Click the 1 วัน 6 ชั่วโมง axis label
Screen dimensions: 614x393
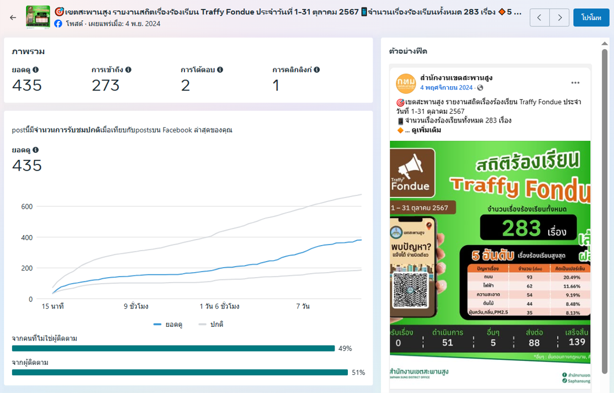220,306
